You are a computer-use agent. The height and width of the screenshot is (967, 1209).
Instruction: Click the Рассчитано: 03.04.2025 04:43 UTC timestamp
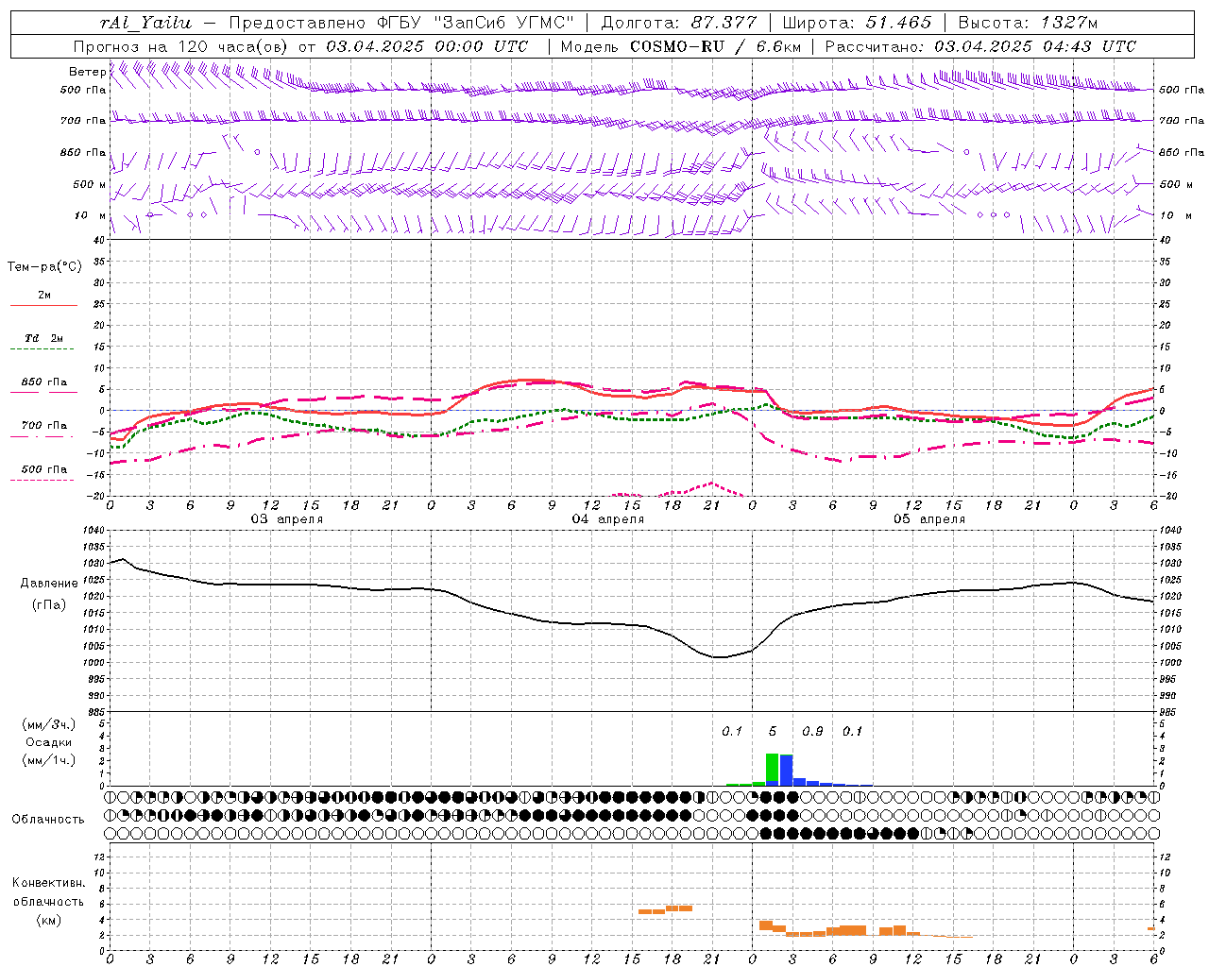[x=980, y=46]
